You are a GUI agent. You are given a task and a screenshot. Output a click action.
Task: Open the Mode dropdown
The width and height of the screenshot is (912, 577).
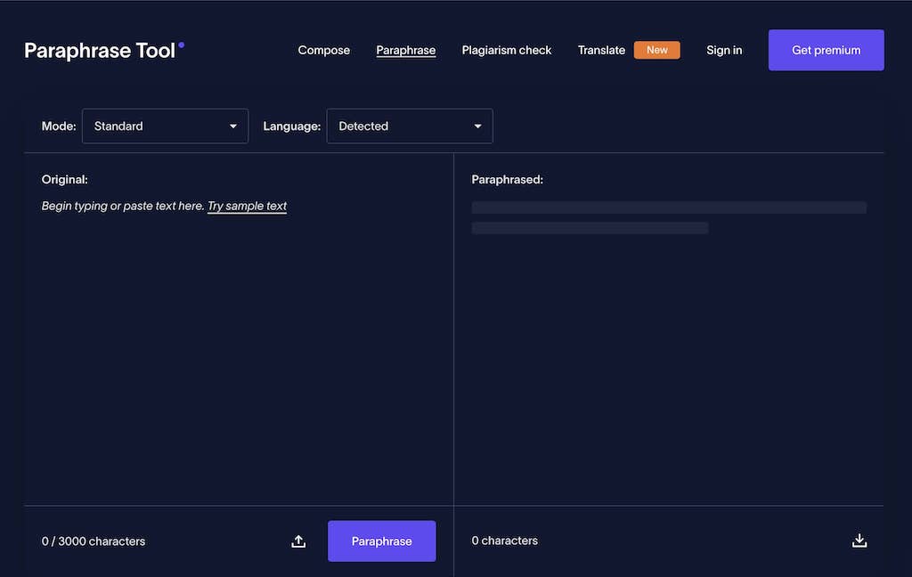pos(165,126)
